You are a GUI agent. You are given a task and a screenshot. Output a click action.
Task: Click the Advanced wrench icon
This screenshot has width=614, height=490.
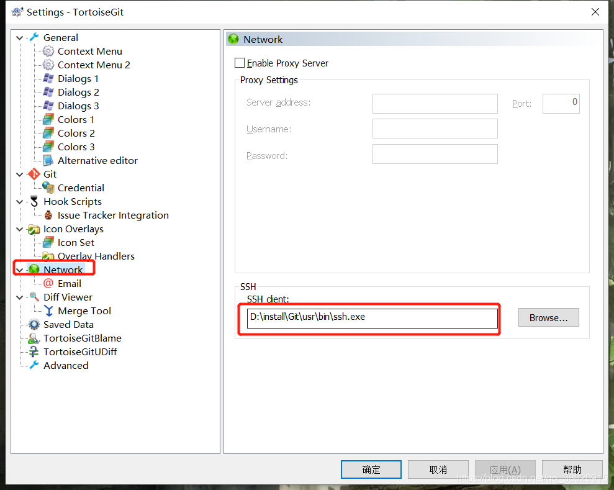click(35, 365)
